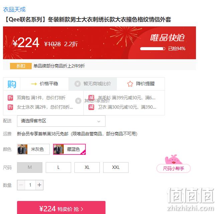
Task: Click the 折 icon beside 女士泳衣 offer
Action: click(10, 107)
